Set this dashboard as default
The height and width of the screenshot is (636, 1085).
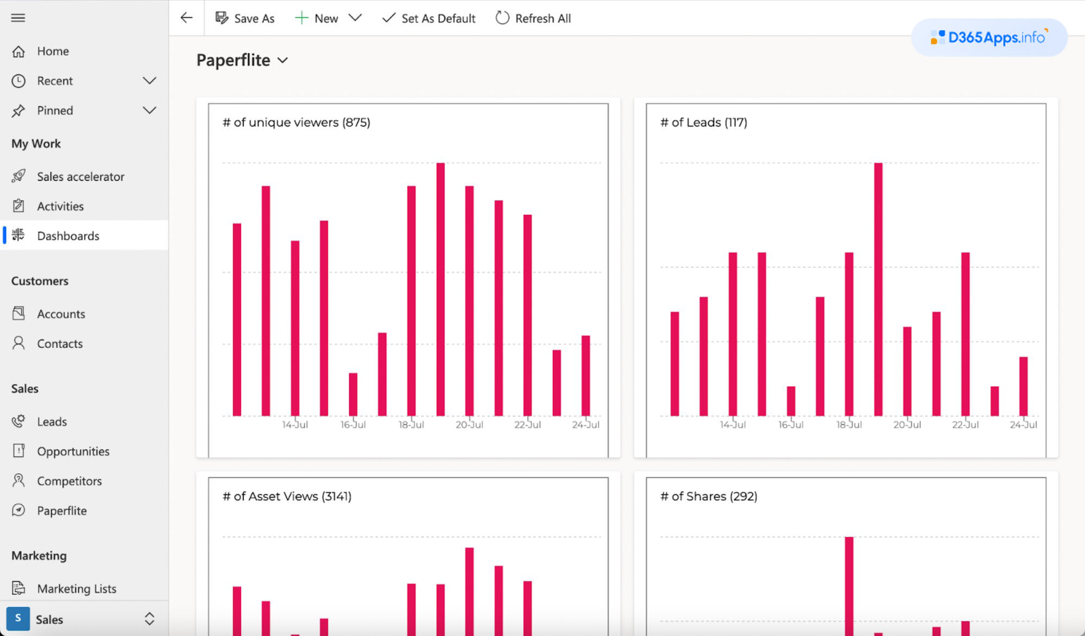point(428,18)
